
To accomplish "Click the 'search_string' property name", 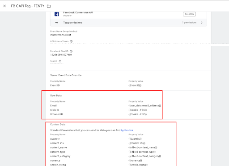I will coord(58,165).
